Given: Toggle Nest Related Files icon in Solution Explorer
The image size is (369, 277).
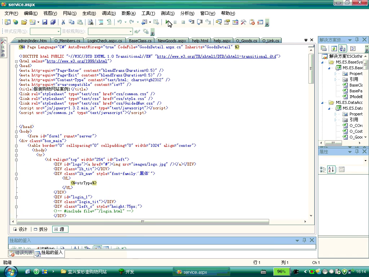Looking at the screenshot, I should [x=342, y=49].
